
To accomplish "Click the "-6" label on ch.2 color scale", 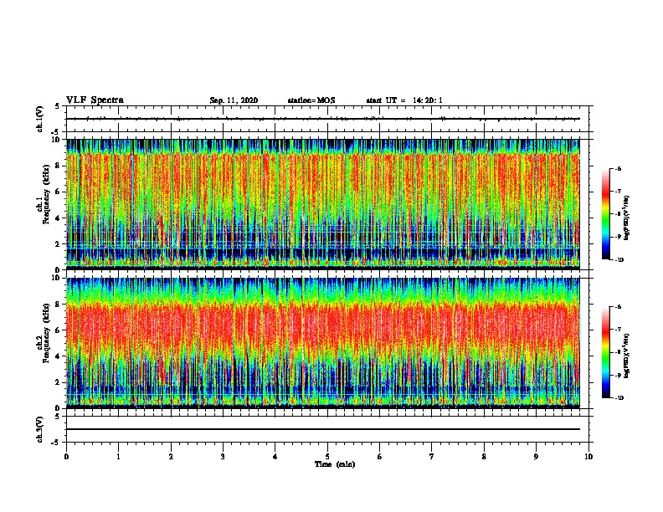I will pos(618,307).
